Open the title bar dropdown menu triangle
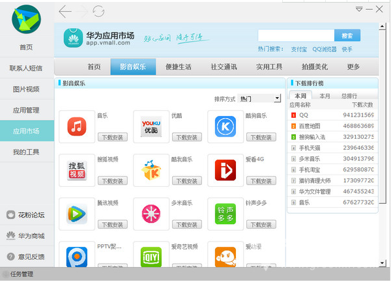This screenshot has height=282, width=391. coord(359,10)
